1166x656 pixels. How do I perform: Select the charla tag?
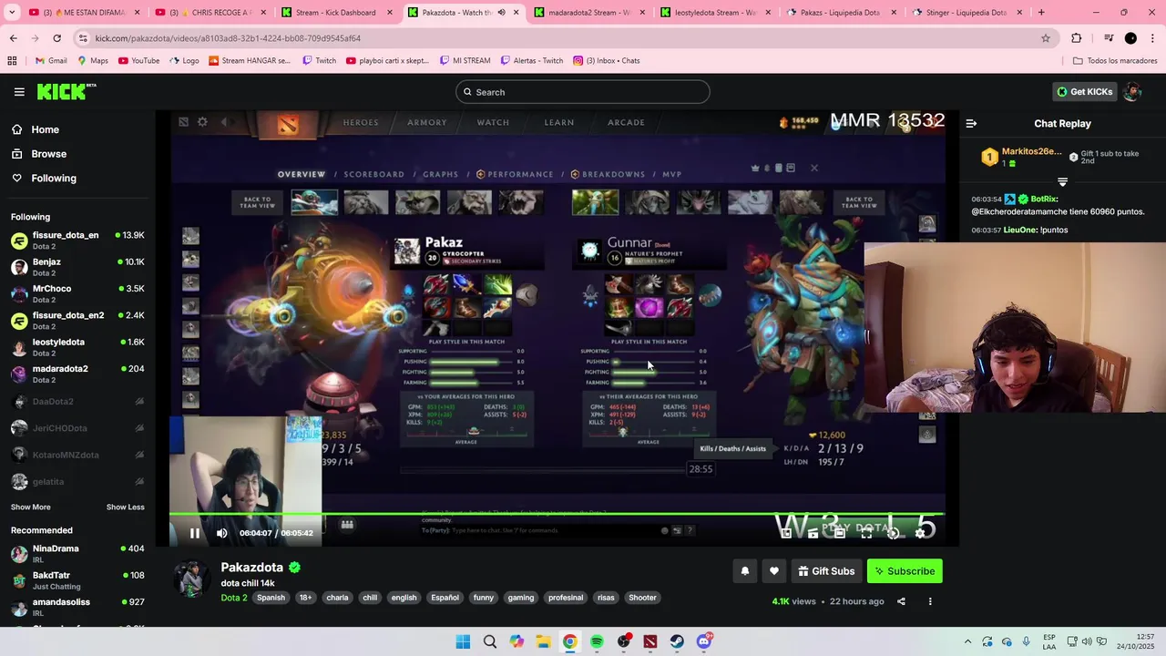[337, 598]
